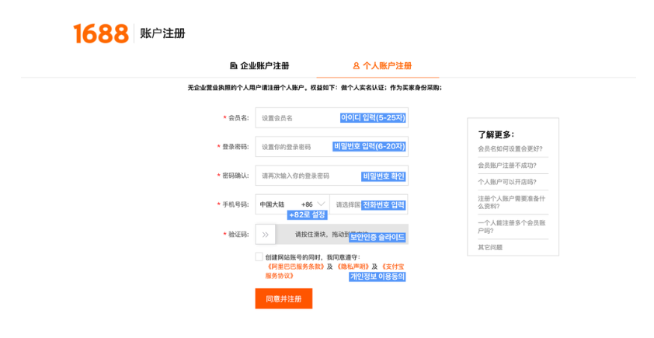This screenshot has width=654, height=338.
Task: Open the 隐私声明 link
Action: (x=353, y=267)
